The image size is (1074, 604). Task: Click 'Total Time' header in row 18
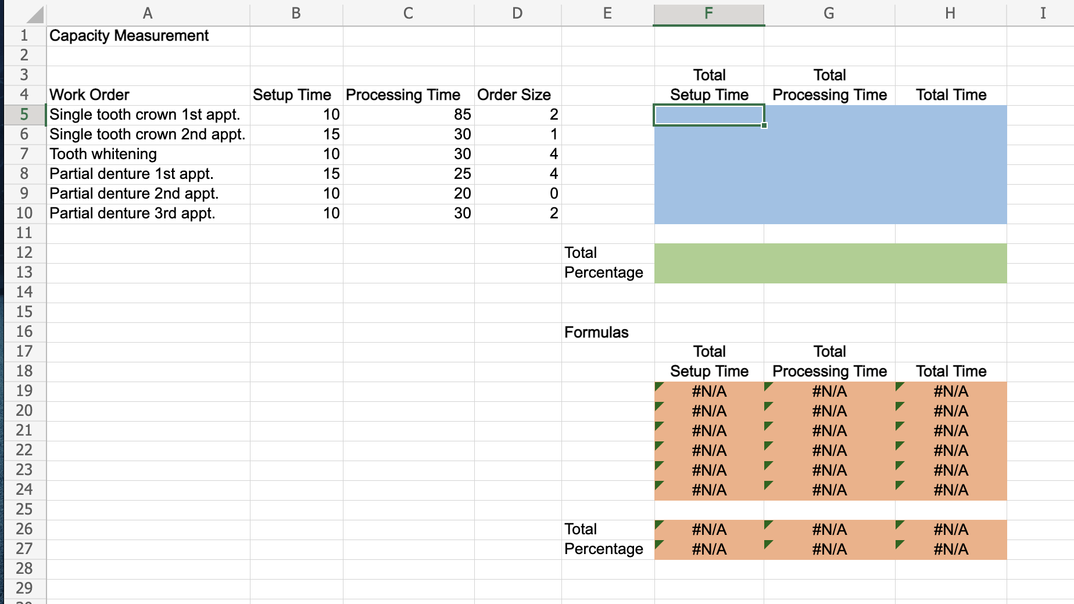click(950, 372)
